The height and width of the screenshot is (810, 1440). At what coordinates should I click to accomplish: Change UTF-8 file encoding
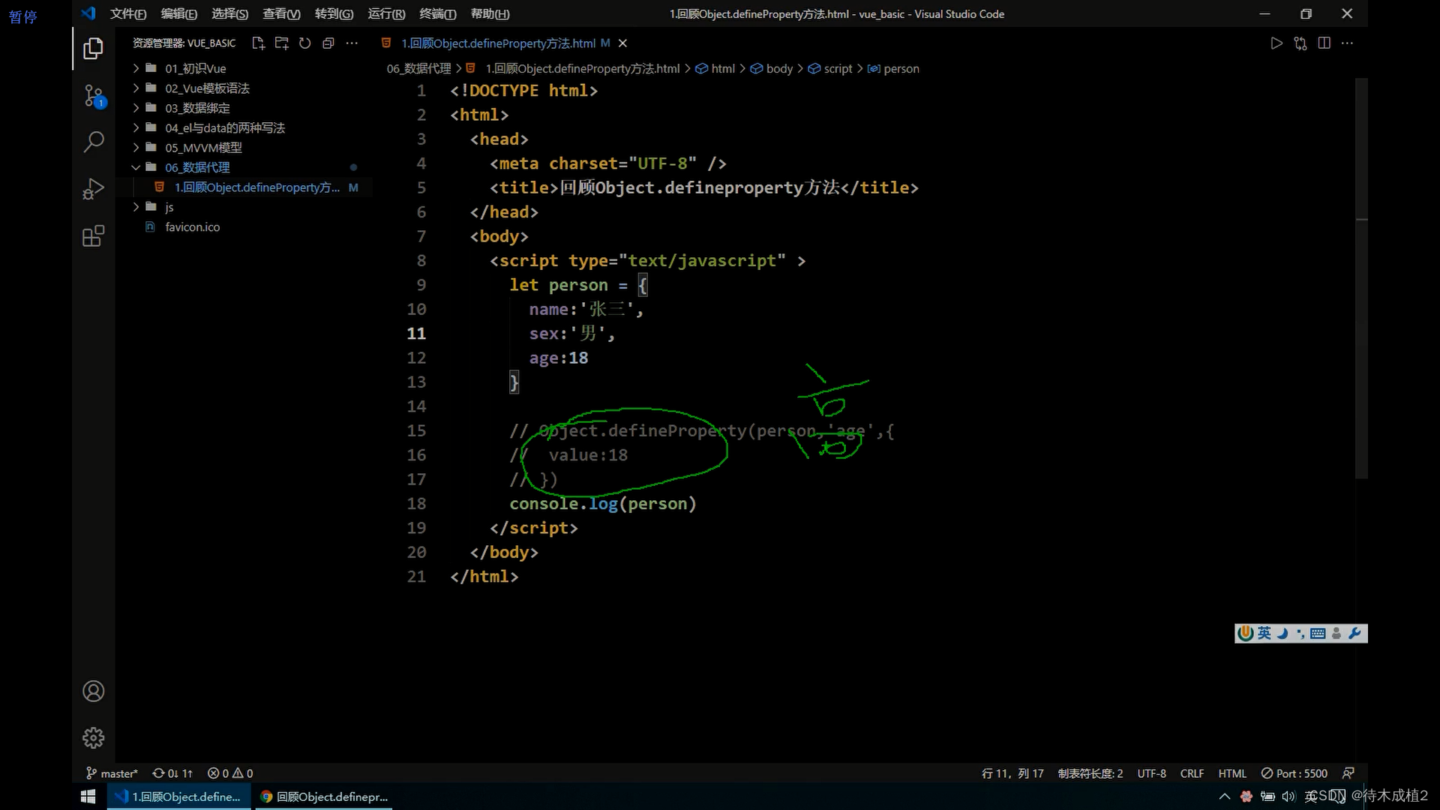click(1152, 773)
